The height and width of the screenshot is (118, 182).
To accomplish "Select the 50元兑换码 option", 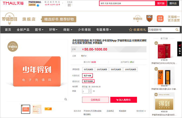I will click(88, 69).
